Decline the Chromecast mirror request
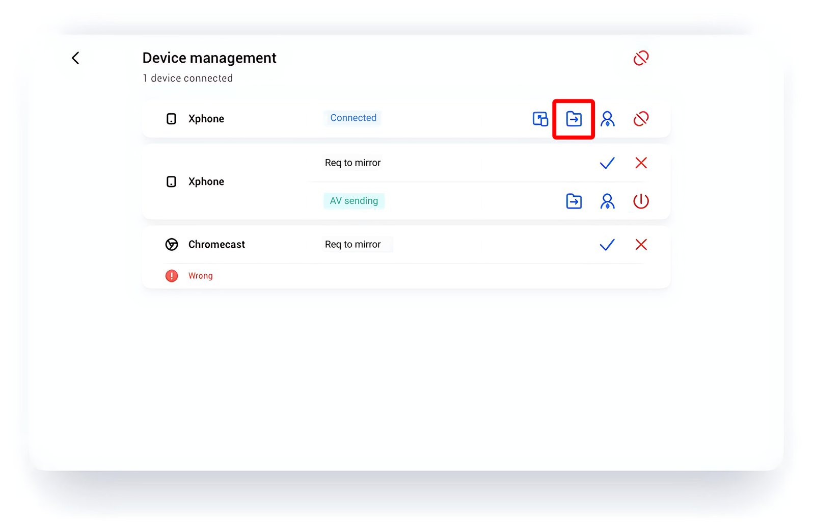The width and height of the screenshot is (815, 522). 641,245
